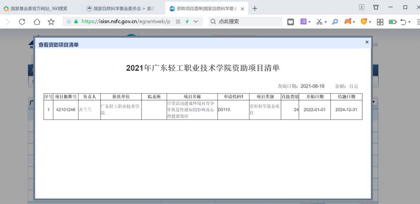Open the extensions grid icon

coord(380,22)
